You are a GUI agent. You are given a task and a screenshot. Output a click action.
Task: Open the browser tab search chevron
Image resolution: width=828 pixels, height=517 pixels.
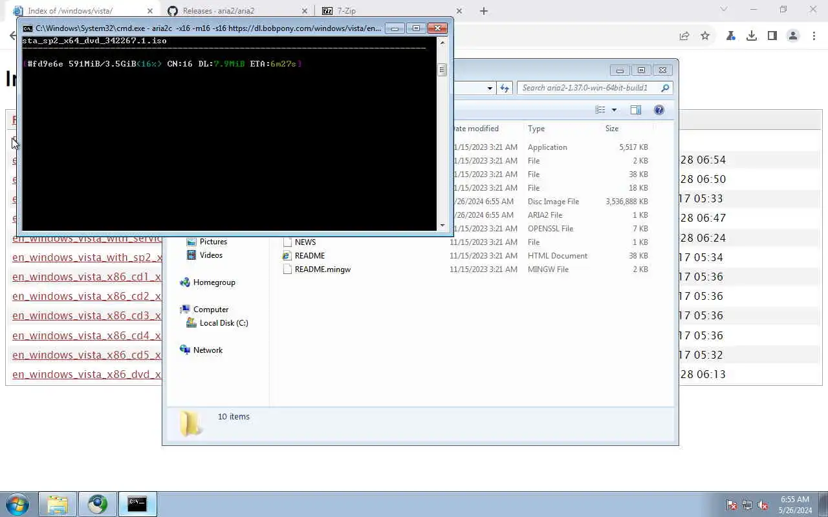pyautogui.click(x=724, y=10)
